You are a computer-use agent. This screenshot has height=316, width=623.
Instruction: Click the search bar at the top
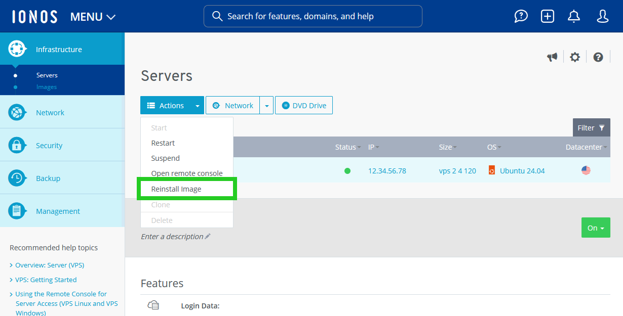point(313,16)
